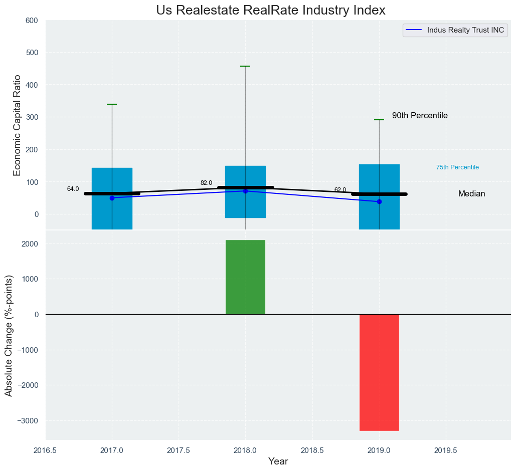Click the blue data point at 2017

[112, 198]
